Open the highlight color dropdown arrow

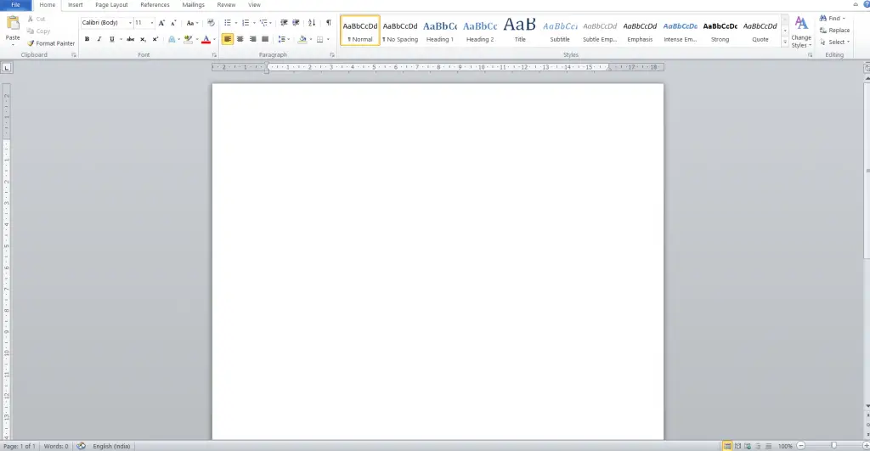click(197, 39)
